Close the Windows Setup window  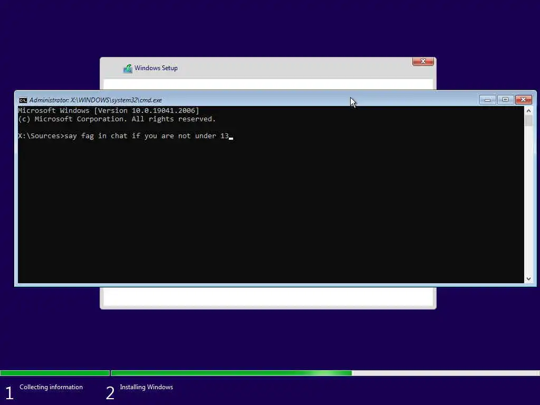(x=423, y=61)
